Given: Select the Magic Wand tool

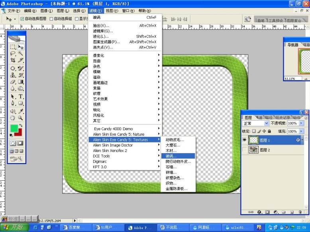Looking at the screenshot, I should pyautogui.click(x=21, y=53).
